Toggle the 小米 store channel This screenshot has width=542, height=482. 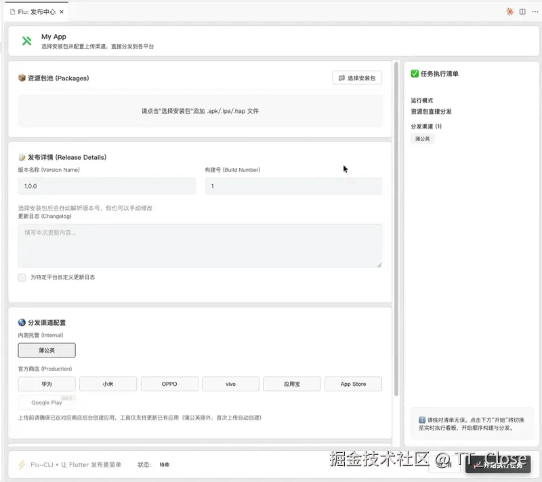(108, 384)
